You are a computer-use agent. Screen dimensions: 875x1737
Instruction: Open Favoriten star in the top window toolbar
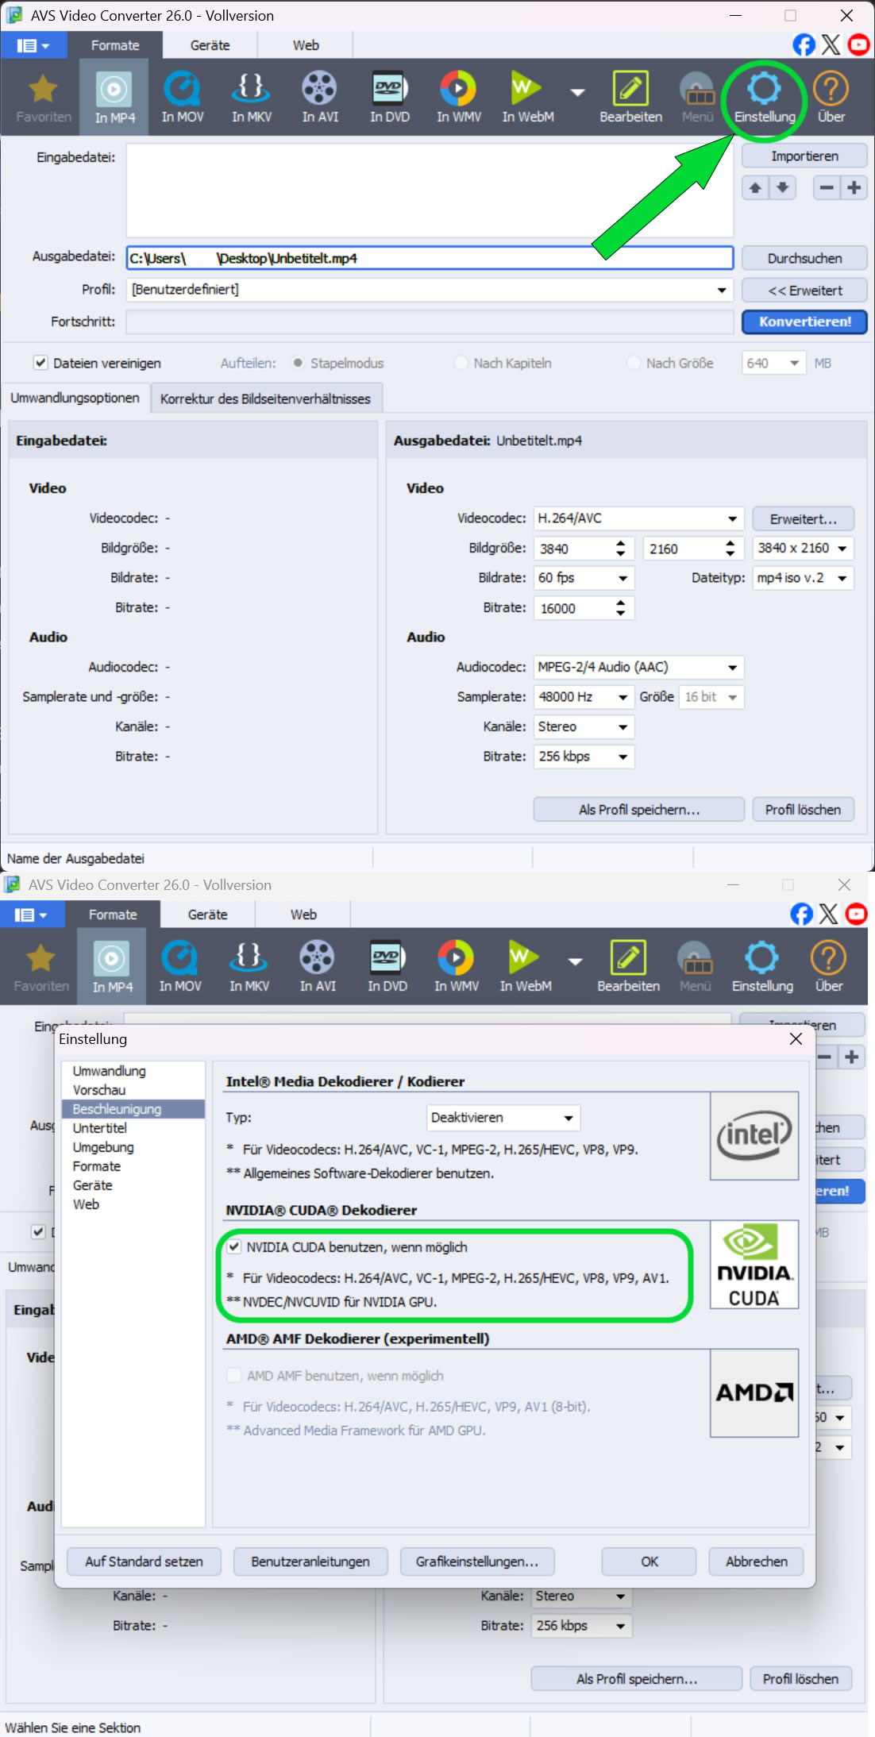click(43, 98)
